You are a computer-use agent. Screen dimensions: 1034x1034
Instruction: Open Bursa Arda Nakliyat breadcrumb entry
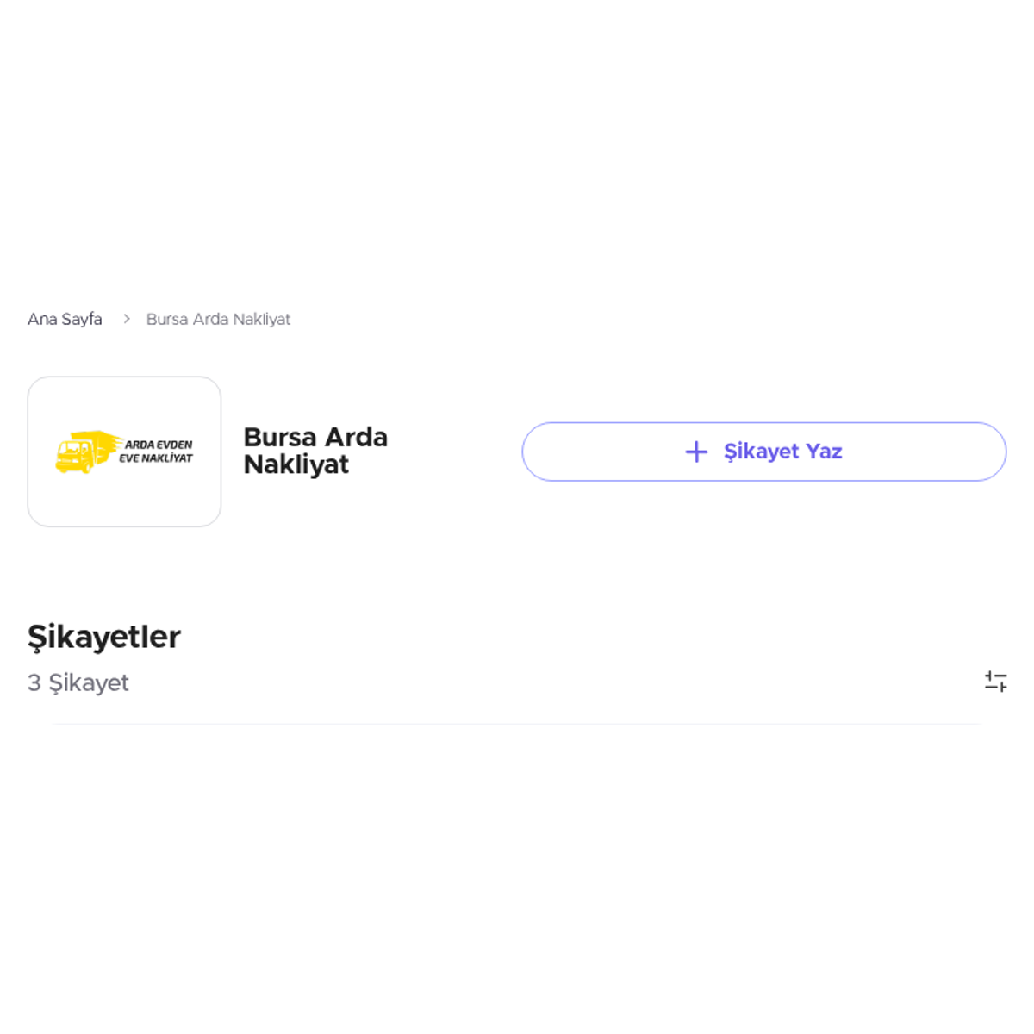pyautogui.click(x=218, y=319)
